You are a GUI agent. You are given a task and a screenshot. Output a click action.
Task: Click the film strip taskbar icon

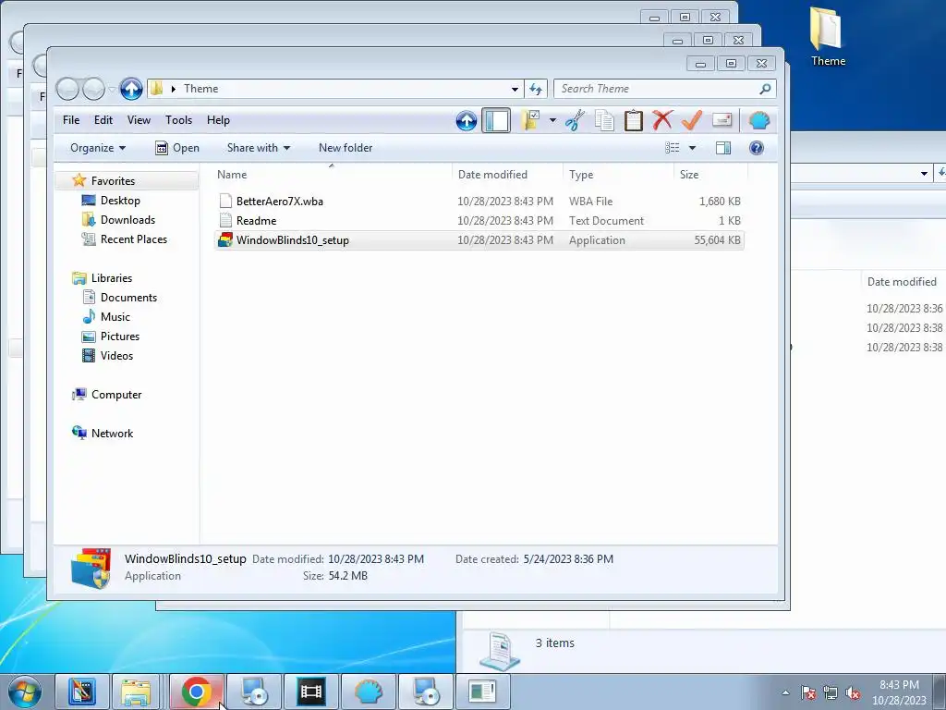pyautogui.click(x=311, y=692)
